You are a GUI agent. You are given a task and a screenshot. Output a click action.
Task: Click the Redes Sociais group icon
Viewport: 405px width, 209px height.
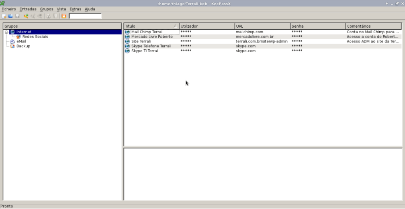coord(18,37)
